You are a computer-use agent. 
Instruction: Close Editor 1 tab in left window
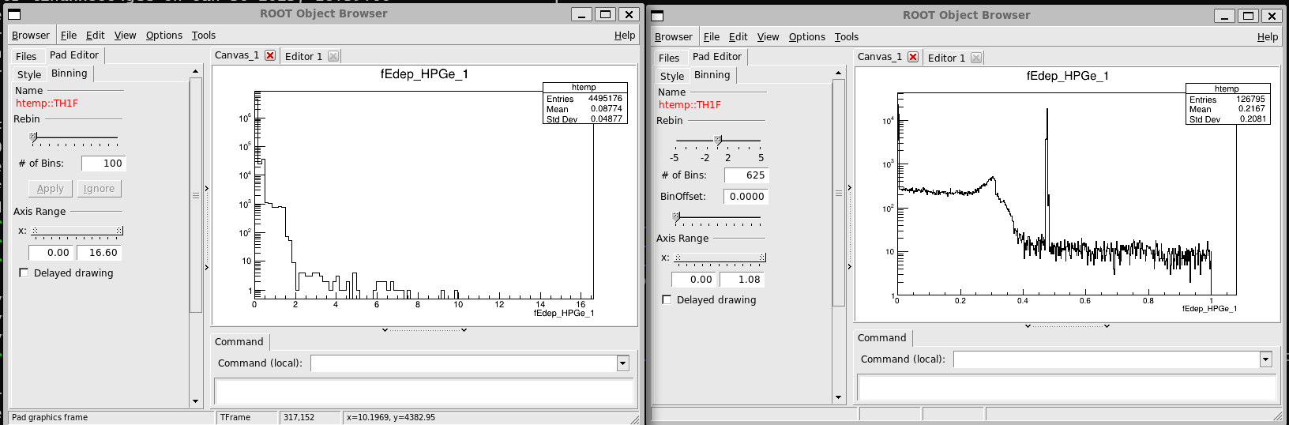333,56
